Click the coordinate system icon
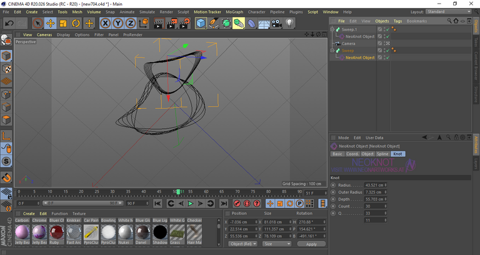 point(144,23)
